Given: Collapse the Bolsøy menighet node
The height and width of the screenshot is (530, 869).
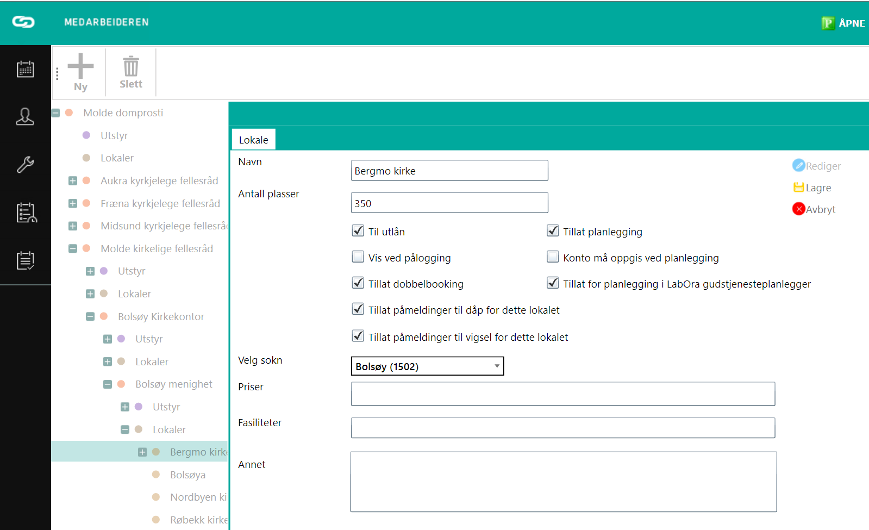Looking at the screenshot, I should click(x=108, y=384).
